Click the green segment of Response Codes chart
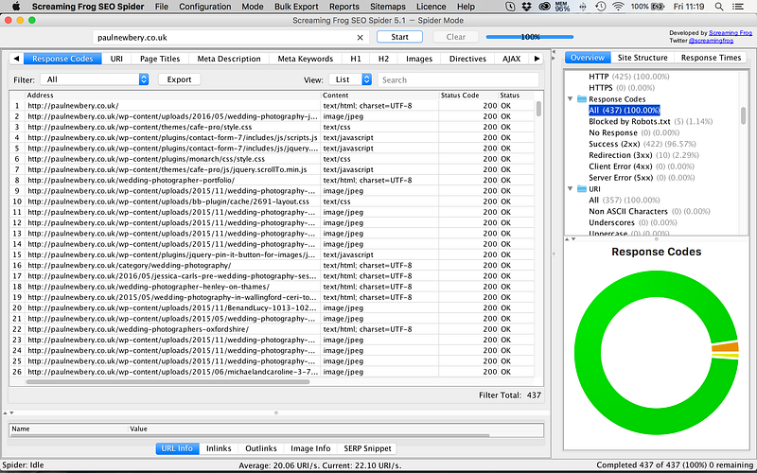757x473 pixels. click(589, 352)
